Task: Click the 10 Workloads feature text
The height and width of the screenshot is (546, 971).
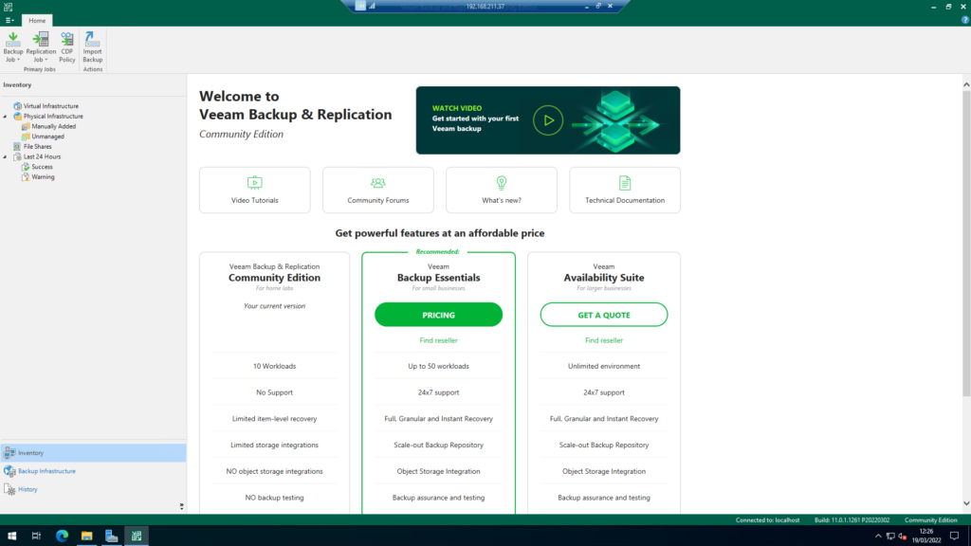Action: click(x=274, y=367)
